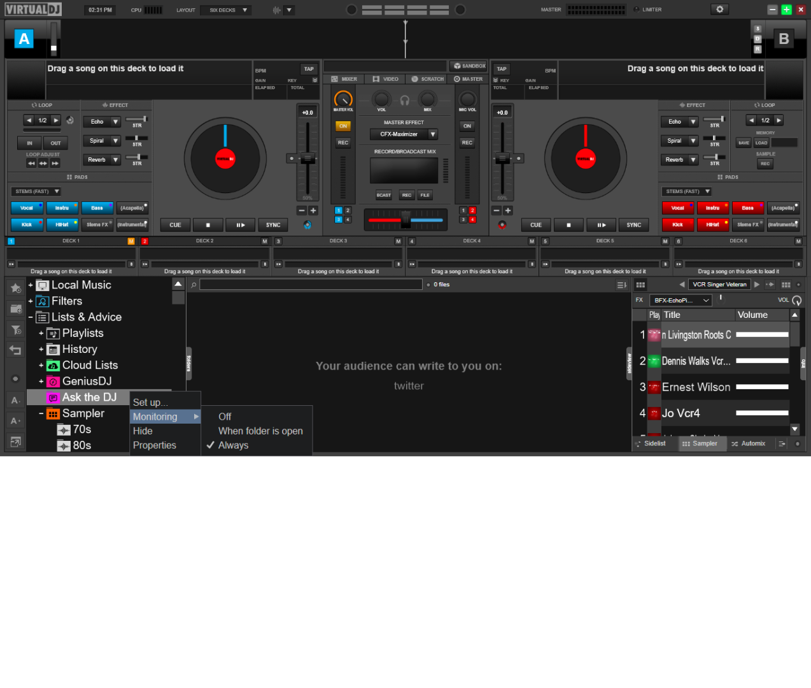
Task: Click the search magnifier icon in browser
Action: 194,285
